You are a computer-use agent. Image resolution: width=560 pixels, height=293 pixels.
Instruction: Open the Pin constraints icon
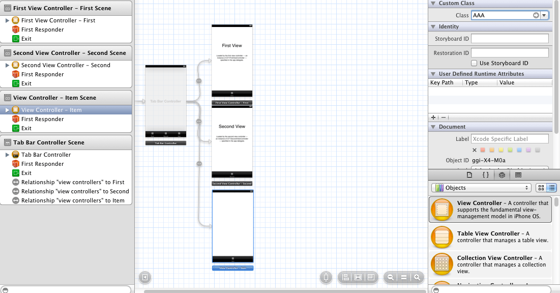[358, 277]
